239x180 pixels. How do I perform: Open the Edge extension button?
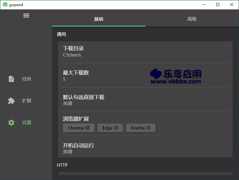tap(110, 128)
